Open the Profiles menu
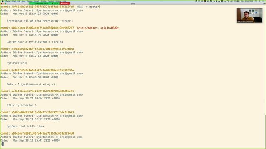This screenshot has height=149, width=266. (44, 1)
